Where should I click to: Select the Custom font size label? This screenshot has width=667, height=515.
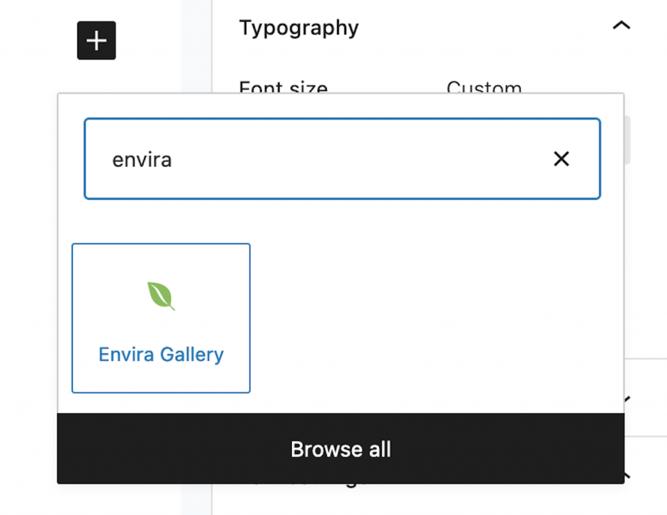click(484, 87)
